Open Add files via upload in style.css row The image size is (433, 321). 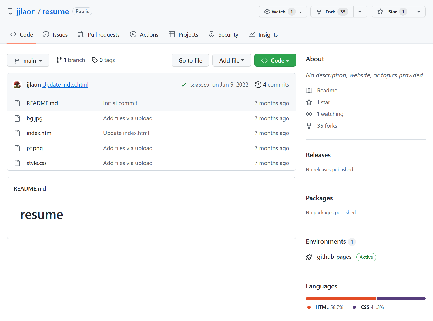128,163
